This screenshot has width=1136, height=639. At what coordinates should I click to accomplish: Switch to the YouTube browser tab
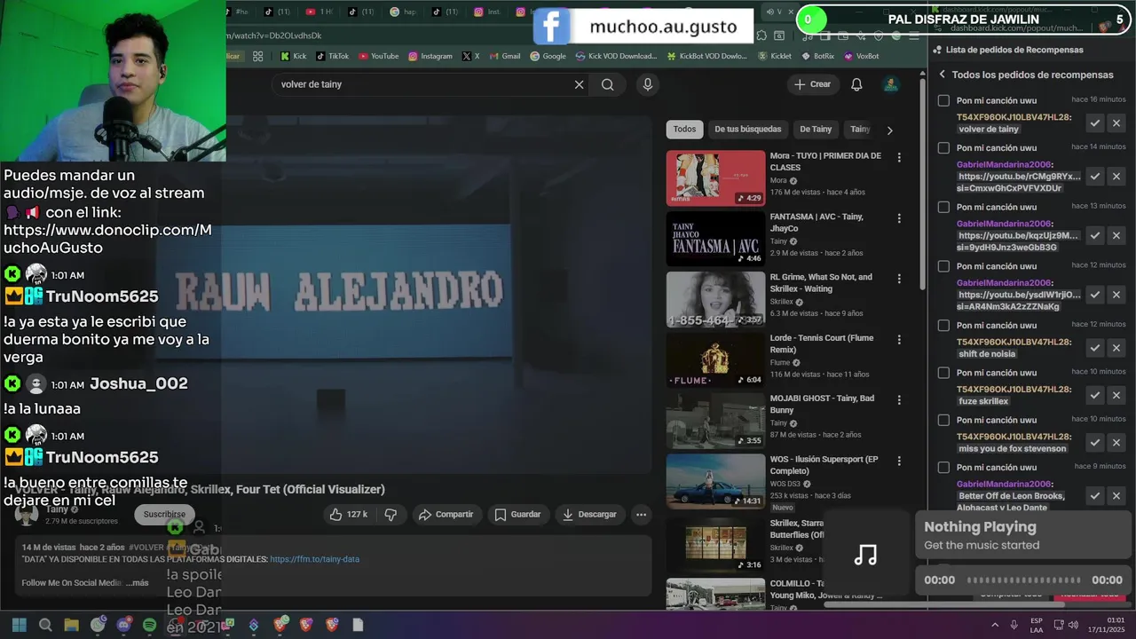319,12
